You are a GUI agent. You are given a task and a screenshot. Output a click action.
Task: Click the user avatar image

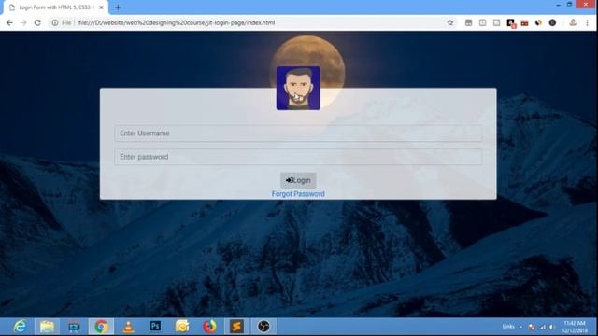pos(298,88)
